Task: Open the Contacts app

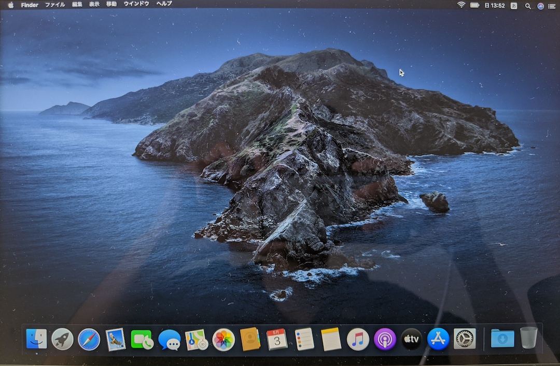Action: point(250,339)
